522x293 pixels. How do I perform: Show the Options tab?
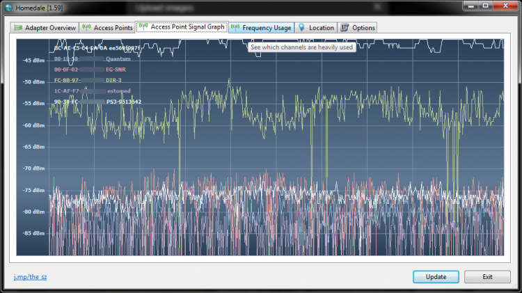363,28
